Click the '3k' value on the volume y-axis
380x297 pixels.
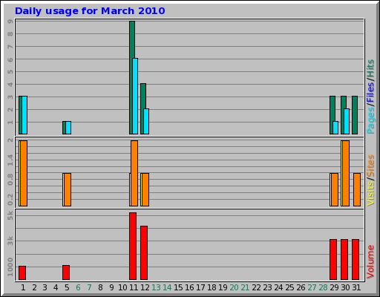coord(10,241)
